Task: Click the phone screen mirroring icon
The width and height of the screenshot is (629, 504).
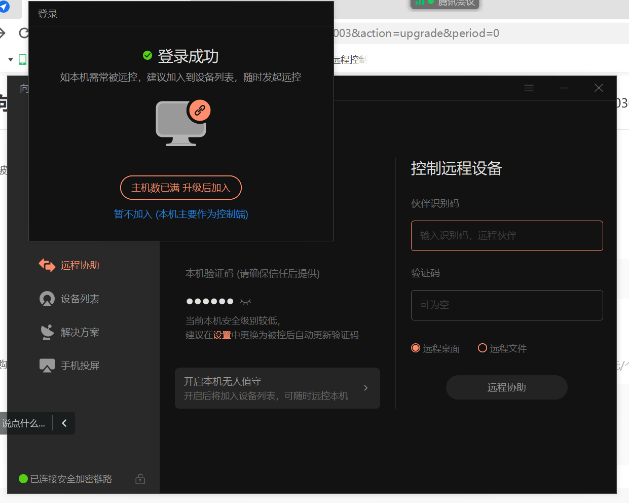Action: [x=47, y=366]
